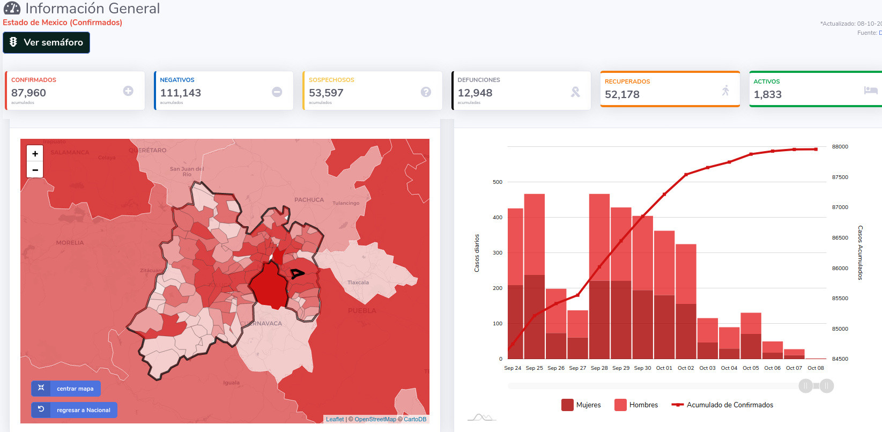Click the MORELIA label on map
The height and width of the screenshot is (432, 882).
70,243
